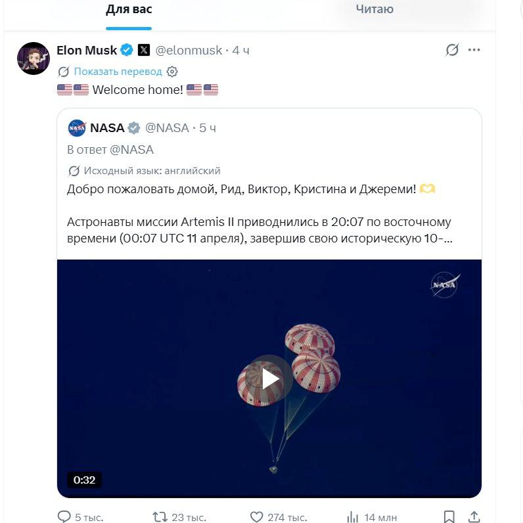
Task: View post analytics bar-chart icon
Action: 353,517
